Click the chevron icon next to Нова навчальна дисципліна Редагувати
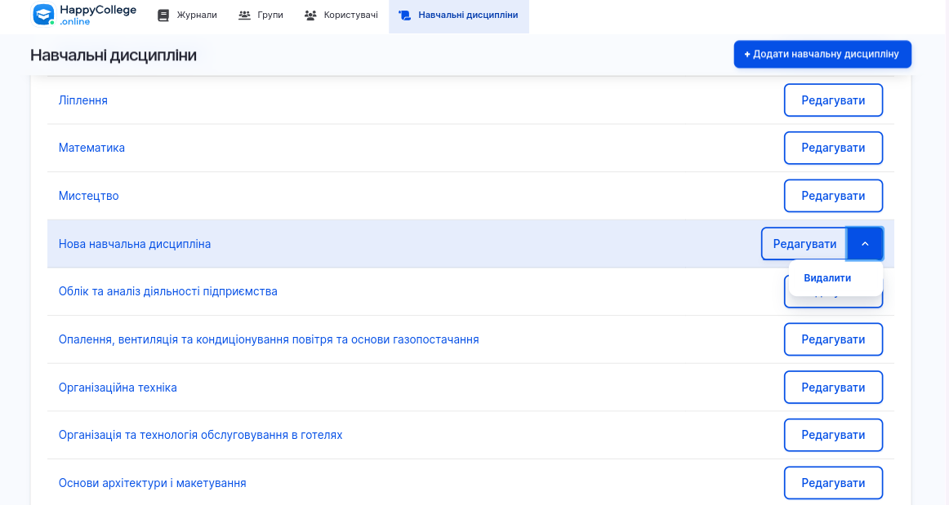Image resolution: width=949 pixels, height=505 pixels. [x=865, y=243]
